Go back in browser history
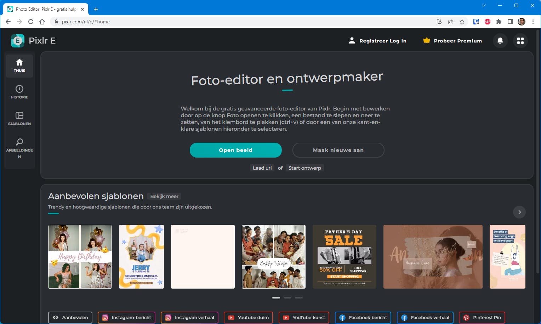 click(8, 22)
